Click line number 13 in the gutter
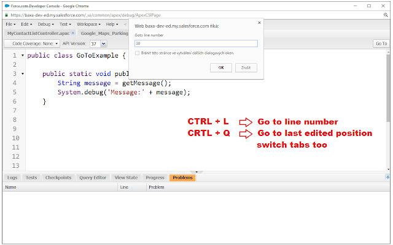The height and width of the screenshot is (245, 393). (15, 165)
